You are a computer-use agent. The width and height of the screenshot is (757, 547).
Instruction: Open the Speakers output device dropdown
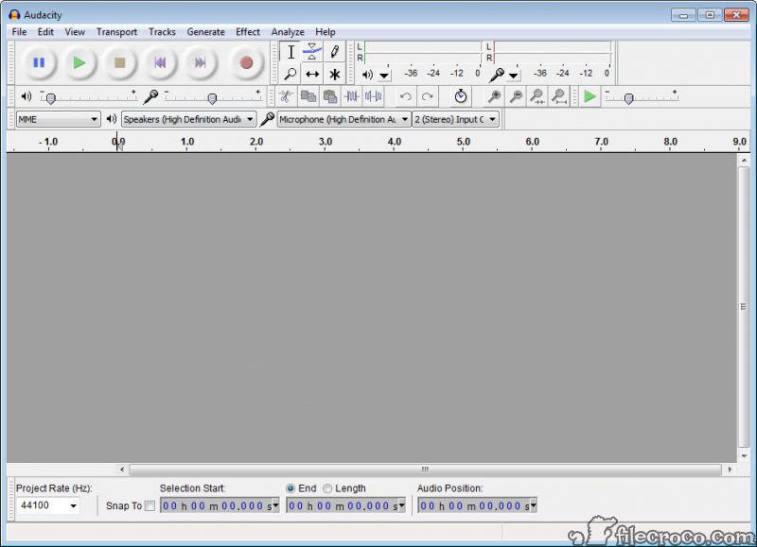click(188, 119)
